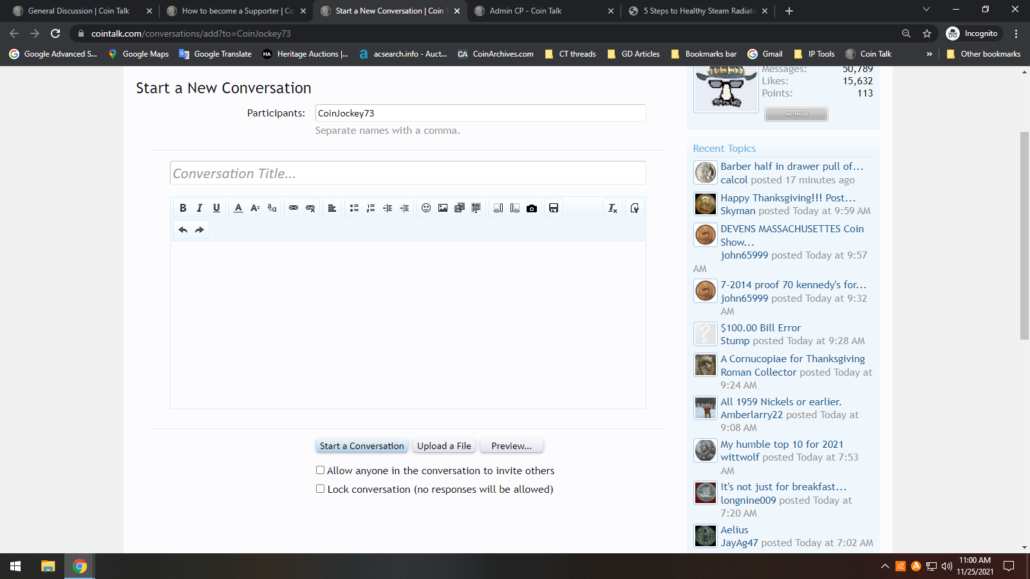The height and width of the screenshot is (579, 1030).
Task: Create an unordered bullet list
Action: coord(354,208)
